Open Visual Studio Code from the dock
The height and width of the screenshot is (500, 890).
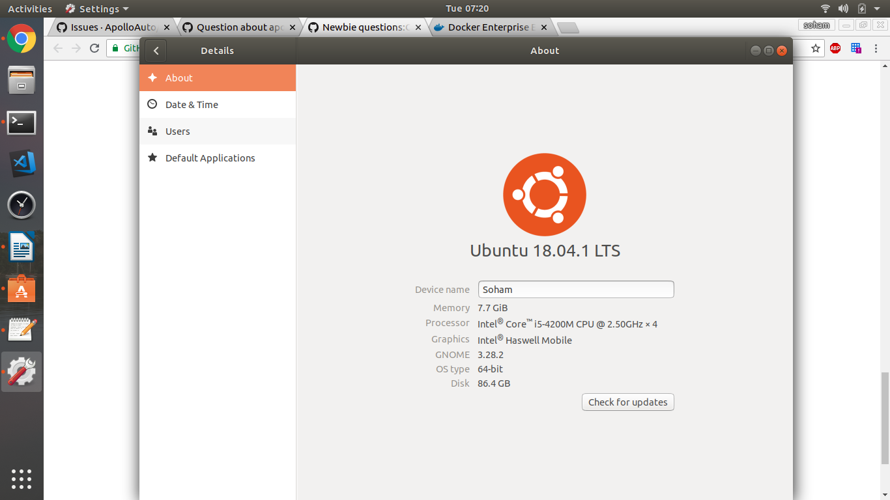click(x=22, y=164)
